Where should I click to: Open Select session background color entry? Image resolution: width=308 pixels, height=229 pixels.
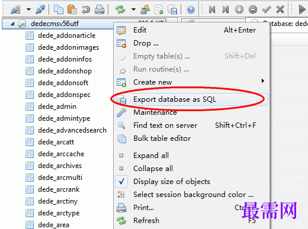(x=191, y=195)
